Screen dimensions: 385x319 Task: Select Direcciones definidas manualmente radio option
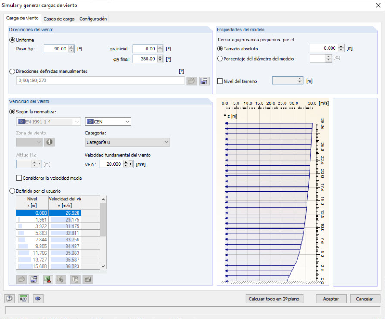12,72
